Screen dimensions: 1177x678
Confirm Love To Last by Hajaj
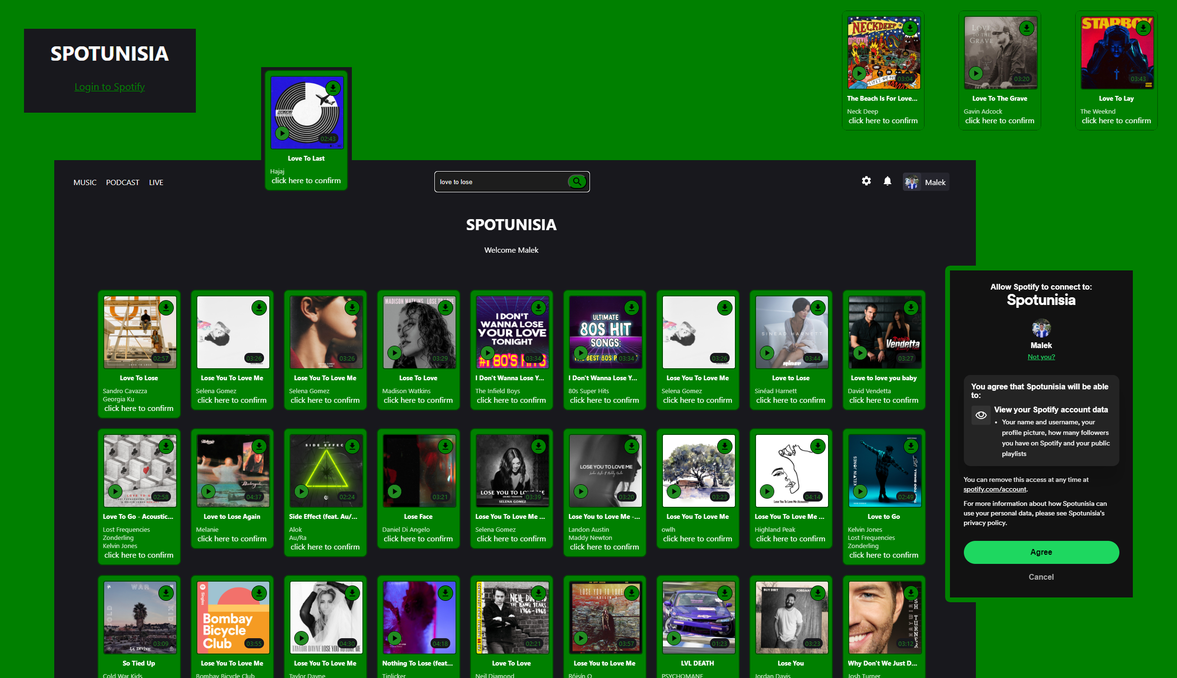306,181
